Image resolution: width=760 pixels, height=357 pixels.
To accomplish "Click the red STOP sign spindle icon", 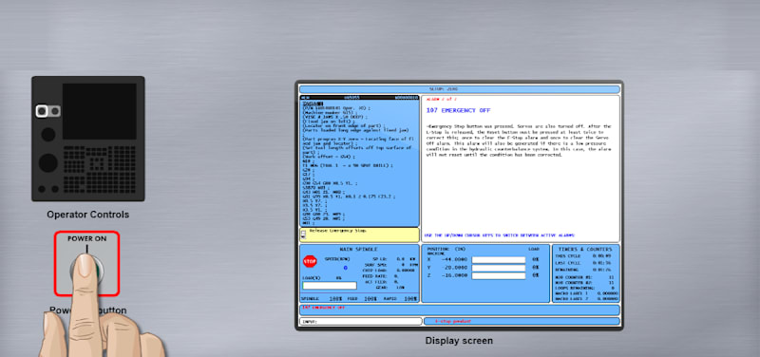I will tap(310, 262).
